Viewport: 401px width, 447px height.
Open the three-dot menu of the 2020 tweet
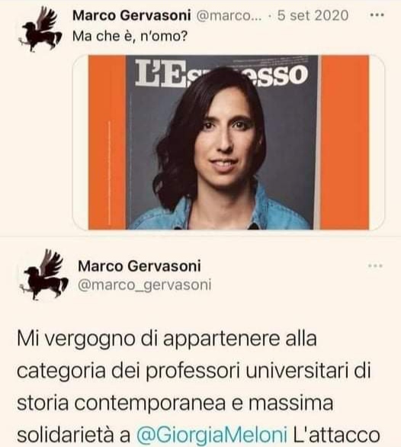click(x=377, y=15)
